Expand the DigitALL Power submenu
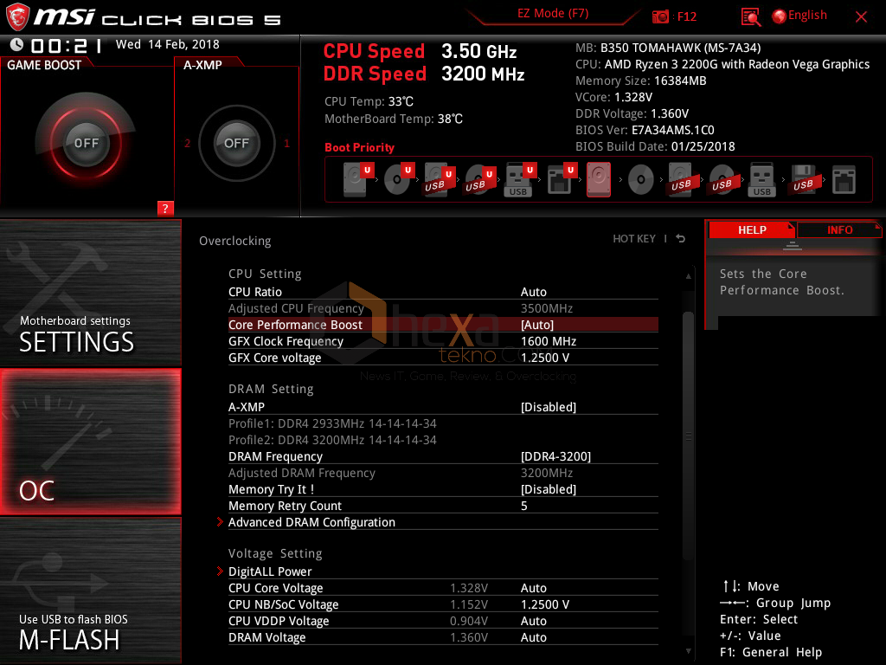The image size is (886, 665). pos(443,571)
